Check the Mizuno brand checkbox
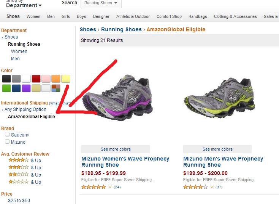The width and height of the screenshot is (279, 204). click(x=7, y=142)
